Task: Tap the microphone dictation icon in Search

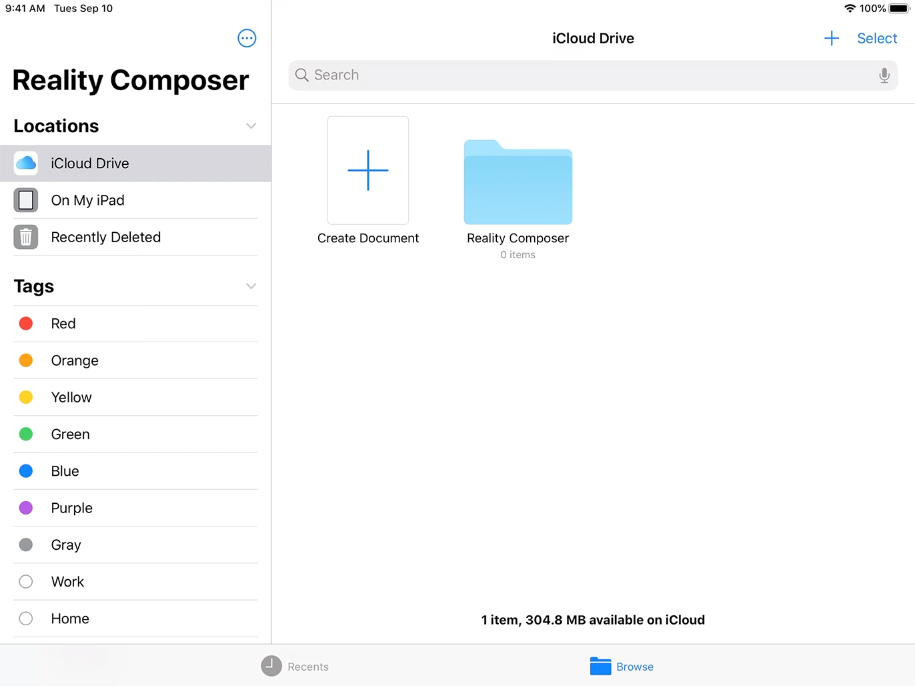Action: (x=884, y=75)
